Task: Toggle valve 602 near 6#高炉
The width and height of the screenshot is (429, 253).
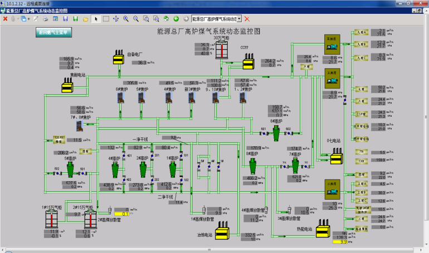Action: [x=289, y=133]
